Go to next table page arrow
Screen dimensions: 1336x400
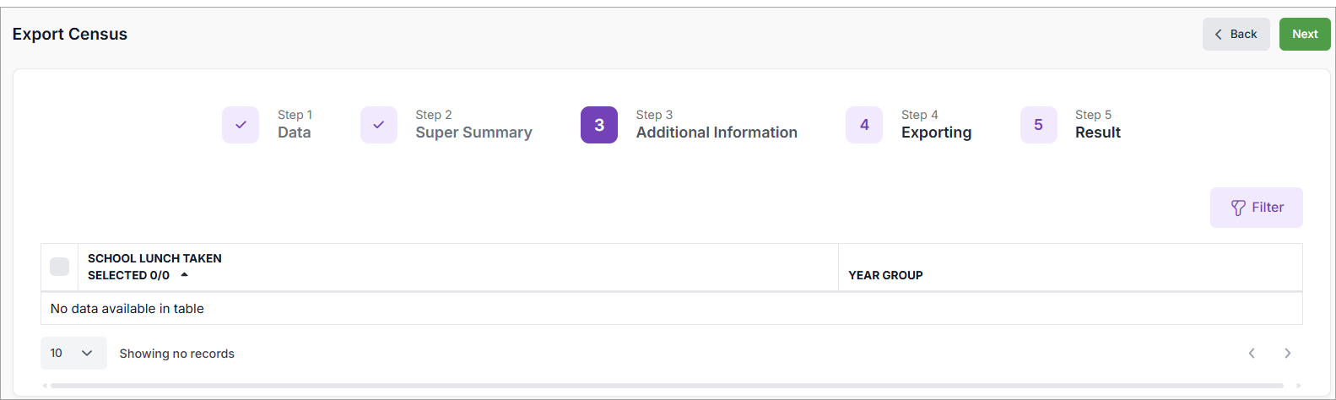pos(1287,354)
